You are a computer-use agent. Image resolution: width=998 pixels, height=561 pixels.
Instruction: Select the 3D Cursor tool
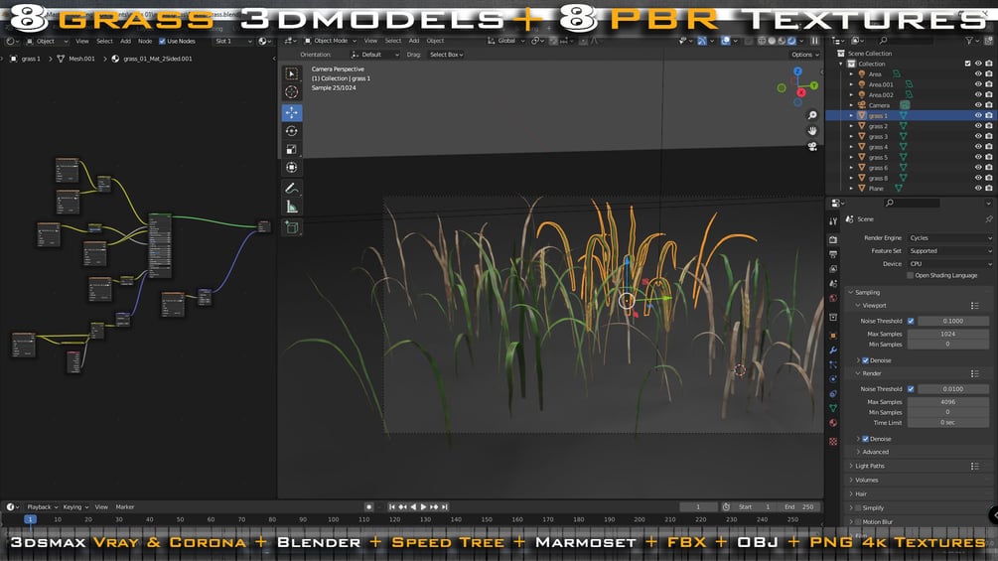tap(292, 92)
